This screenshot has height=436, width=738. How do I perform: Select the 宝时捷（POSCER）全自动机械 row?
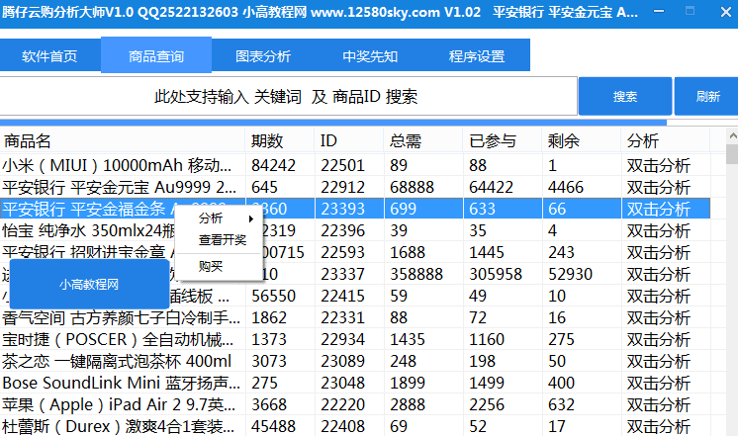[x=355, y=339]
